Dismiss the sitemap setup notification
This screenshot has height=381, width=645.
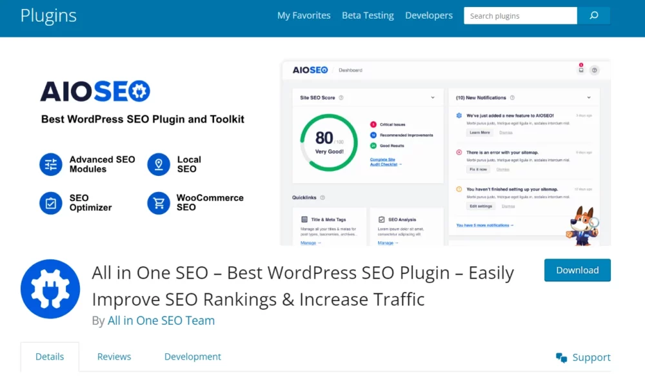click(508, 206)
